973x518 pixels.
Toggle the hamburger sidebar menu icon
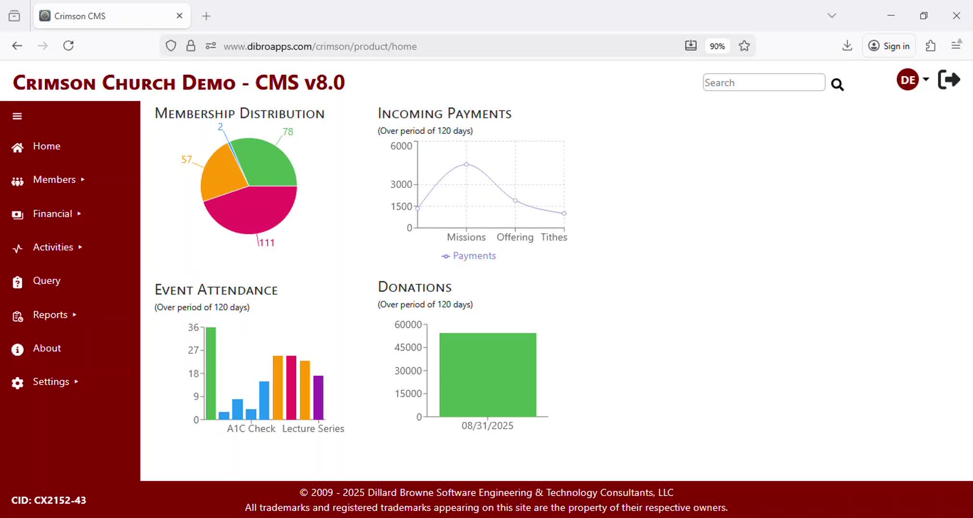17,116
